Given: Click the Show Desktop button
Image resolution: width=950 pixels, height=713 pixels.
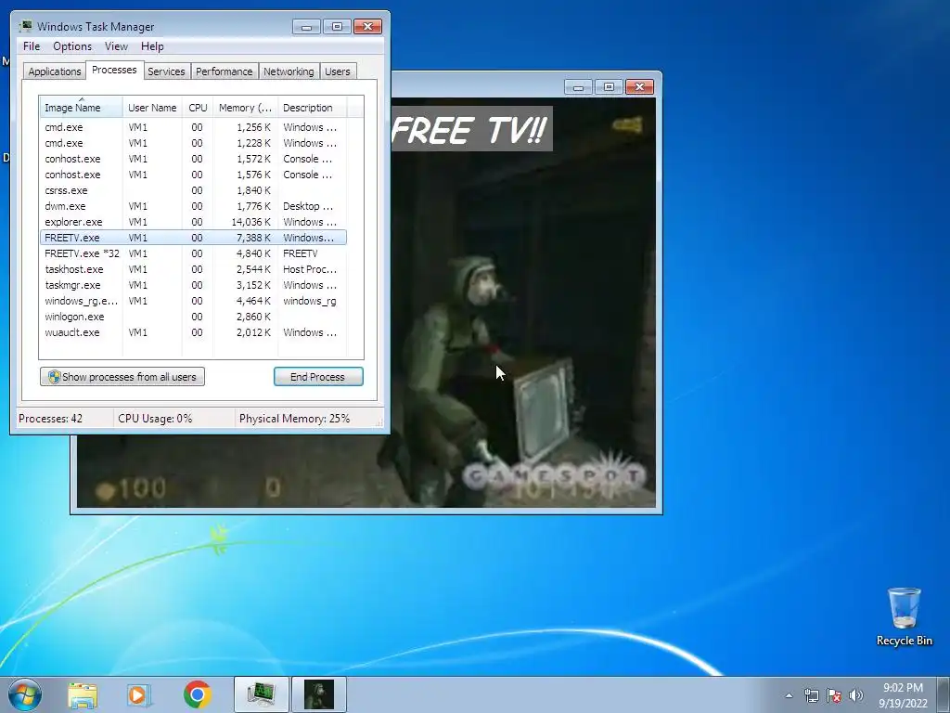Looking at the screenshot, I should tap(944, 694).
